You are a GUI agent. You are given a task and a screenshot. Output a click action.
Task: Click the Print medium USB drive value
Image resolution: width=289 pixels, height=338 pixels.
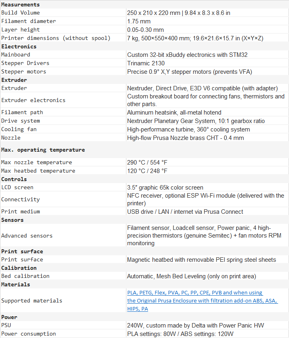[x=185, y=212]
